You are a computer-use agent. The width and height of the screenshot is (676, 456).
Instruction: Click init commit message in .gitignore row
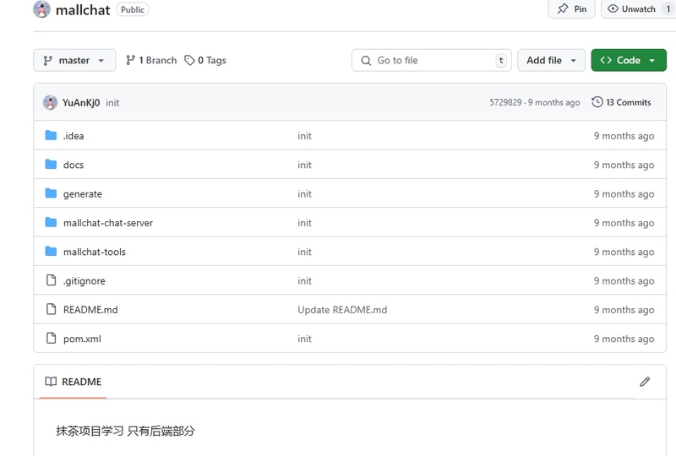coord(304,281)
